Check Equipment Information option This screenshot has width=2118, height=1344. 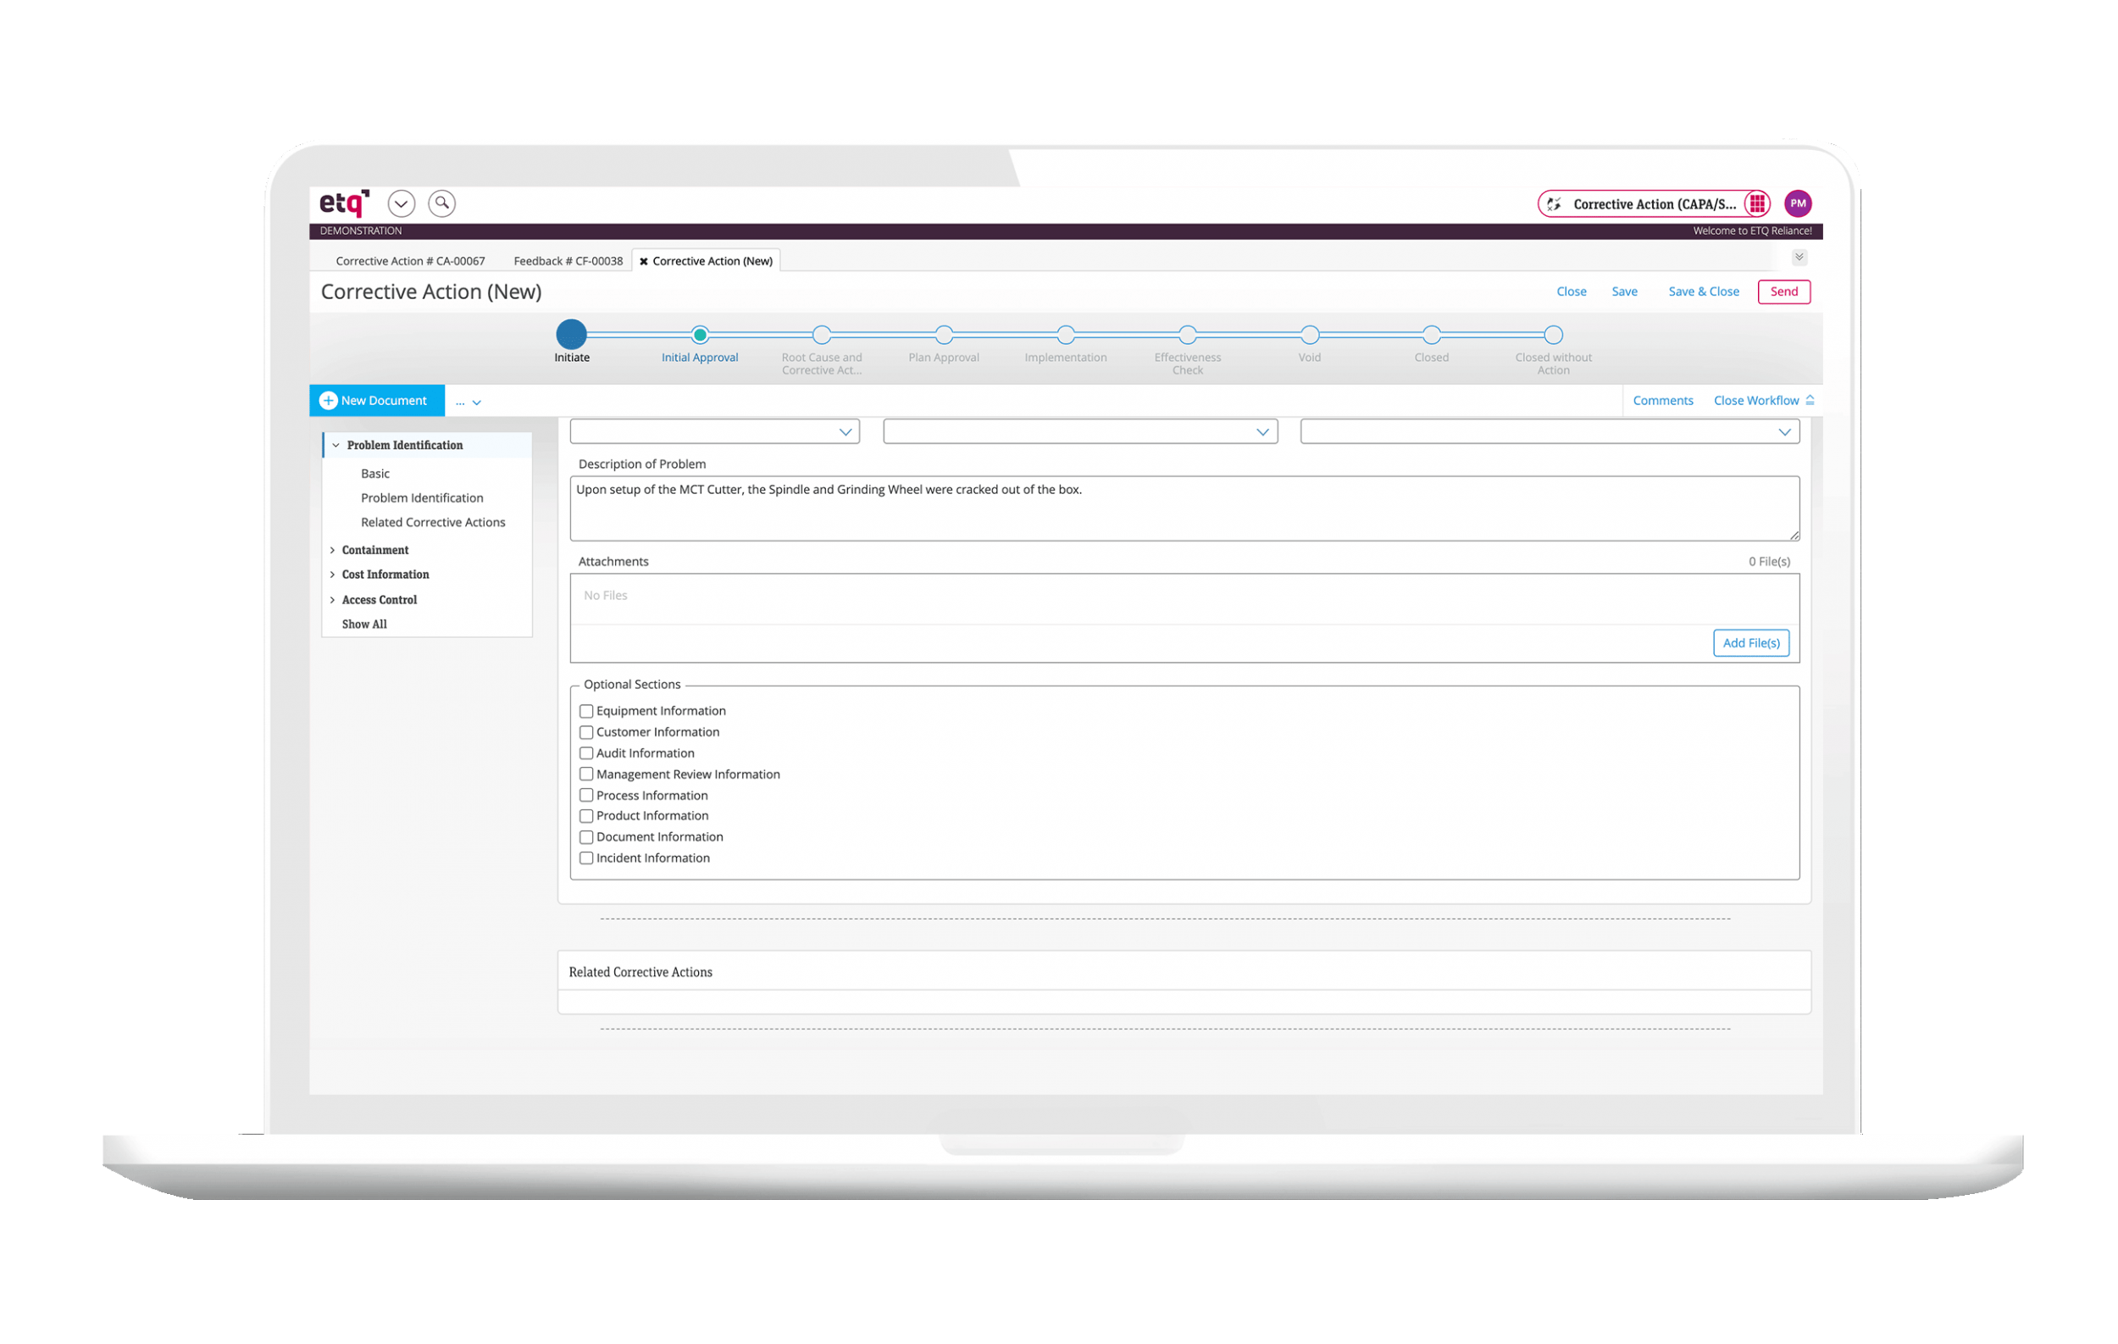click(585, 711)
